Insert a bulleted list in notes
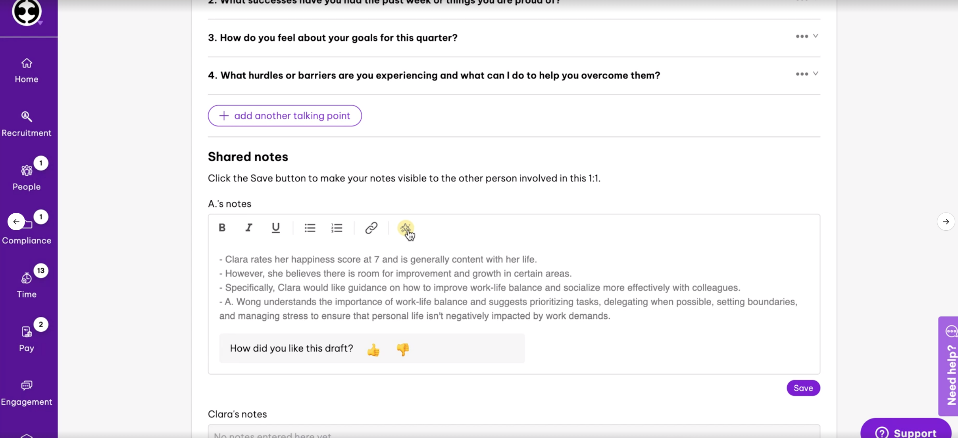 (310, 228)
